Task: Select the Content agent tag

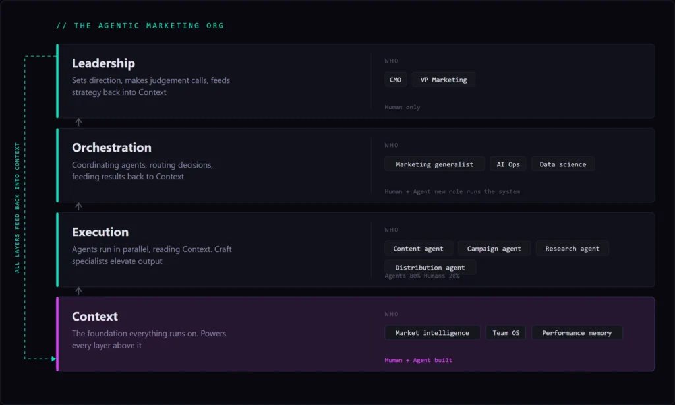Action: [x=418, y=249]
